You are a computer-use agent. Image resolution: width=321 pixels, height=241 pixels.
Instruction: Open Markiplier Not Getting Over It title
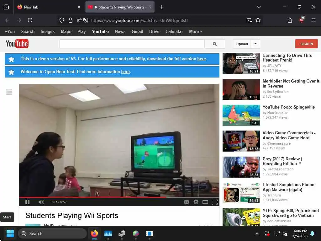click(x=291, y=83)
